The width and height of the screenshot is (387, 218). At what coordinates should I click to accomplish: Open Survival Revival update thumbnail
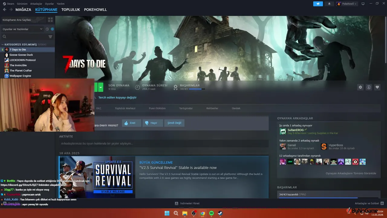(97, 177)
